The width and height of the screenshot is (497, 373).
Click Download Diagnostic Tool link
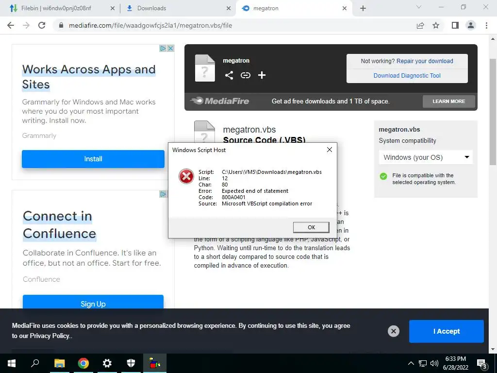407,75
